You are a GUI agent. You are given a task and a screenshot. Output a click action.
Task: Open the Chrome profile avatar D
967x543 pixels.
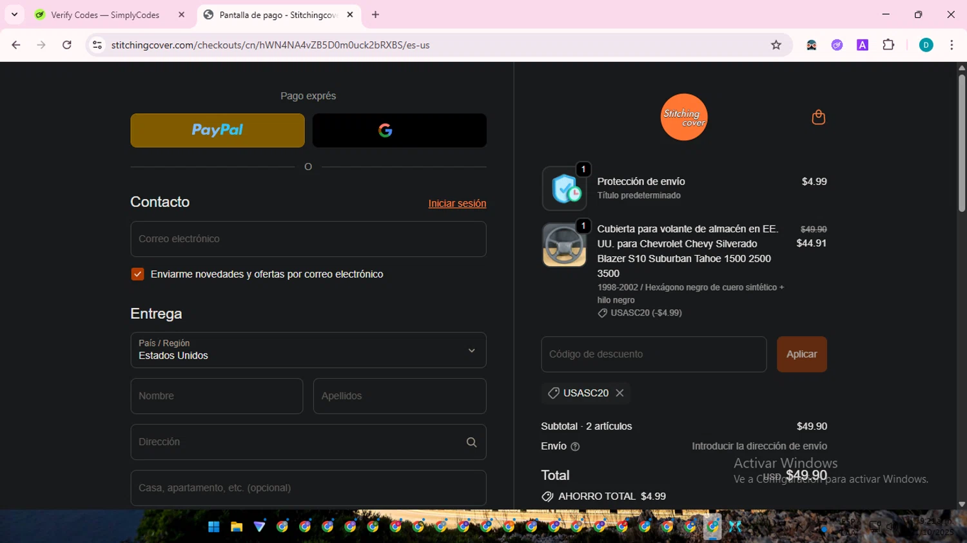(x=926, y=45)
